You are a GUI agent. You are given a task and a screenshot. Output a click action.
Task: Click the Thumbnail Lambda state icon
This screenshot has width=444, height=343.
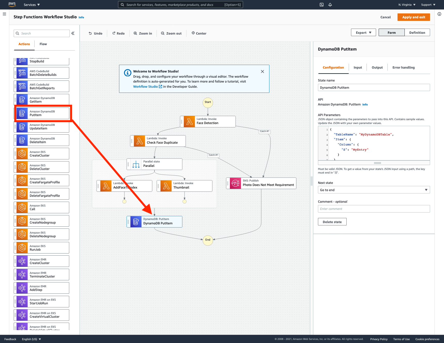pyautogui.click(x=166, y=186)
